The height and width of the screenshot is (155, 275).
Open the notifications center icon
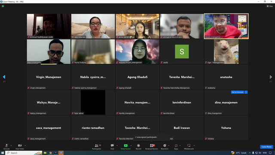click(270, 153)
